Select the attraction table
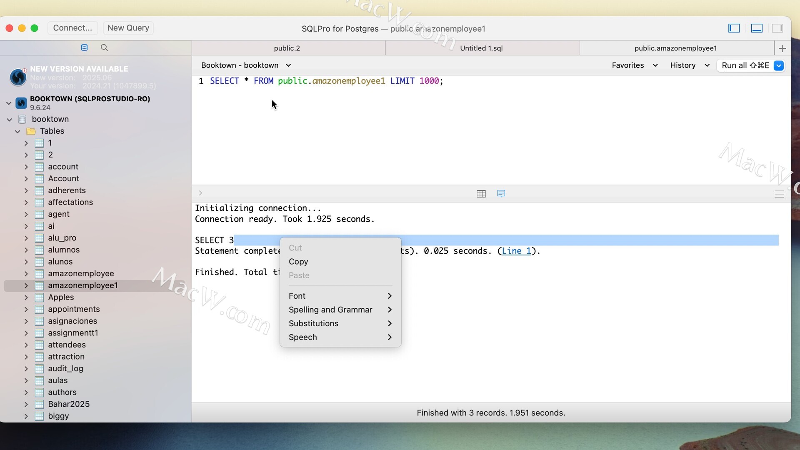This screenshot has width=800, height=450. [66, 357]
